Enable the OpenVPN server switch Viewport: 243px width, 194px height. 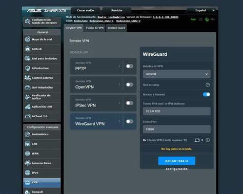coord(130,84)
